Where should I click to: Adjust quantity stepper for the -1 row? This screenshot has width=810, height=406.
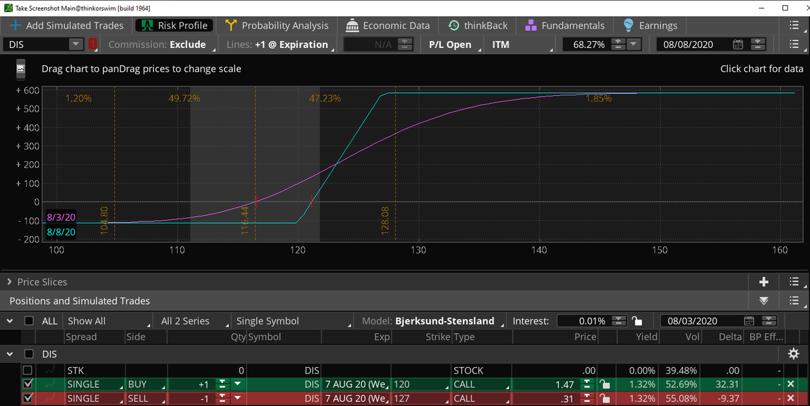coord(223,399)
